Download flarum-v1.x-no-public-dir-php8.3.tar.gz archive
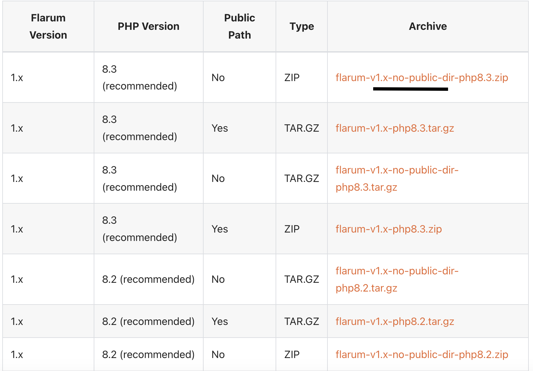The image size is (533, 371). pyautogui.click(x=397, y=178)
